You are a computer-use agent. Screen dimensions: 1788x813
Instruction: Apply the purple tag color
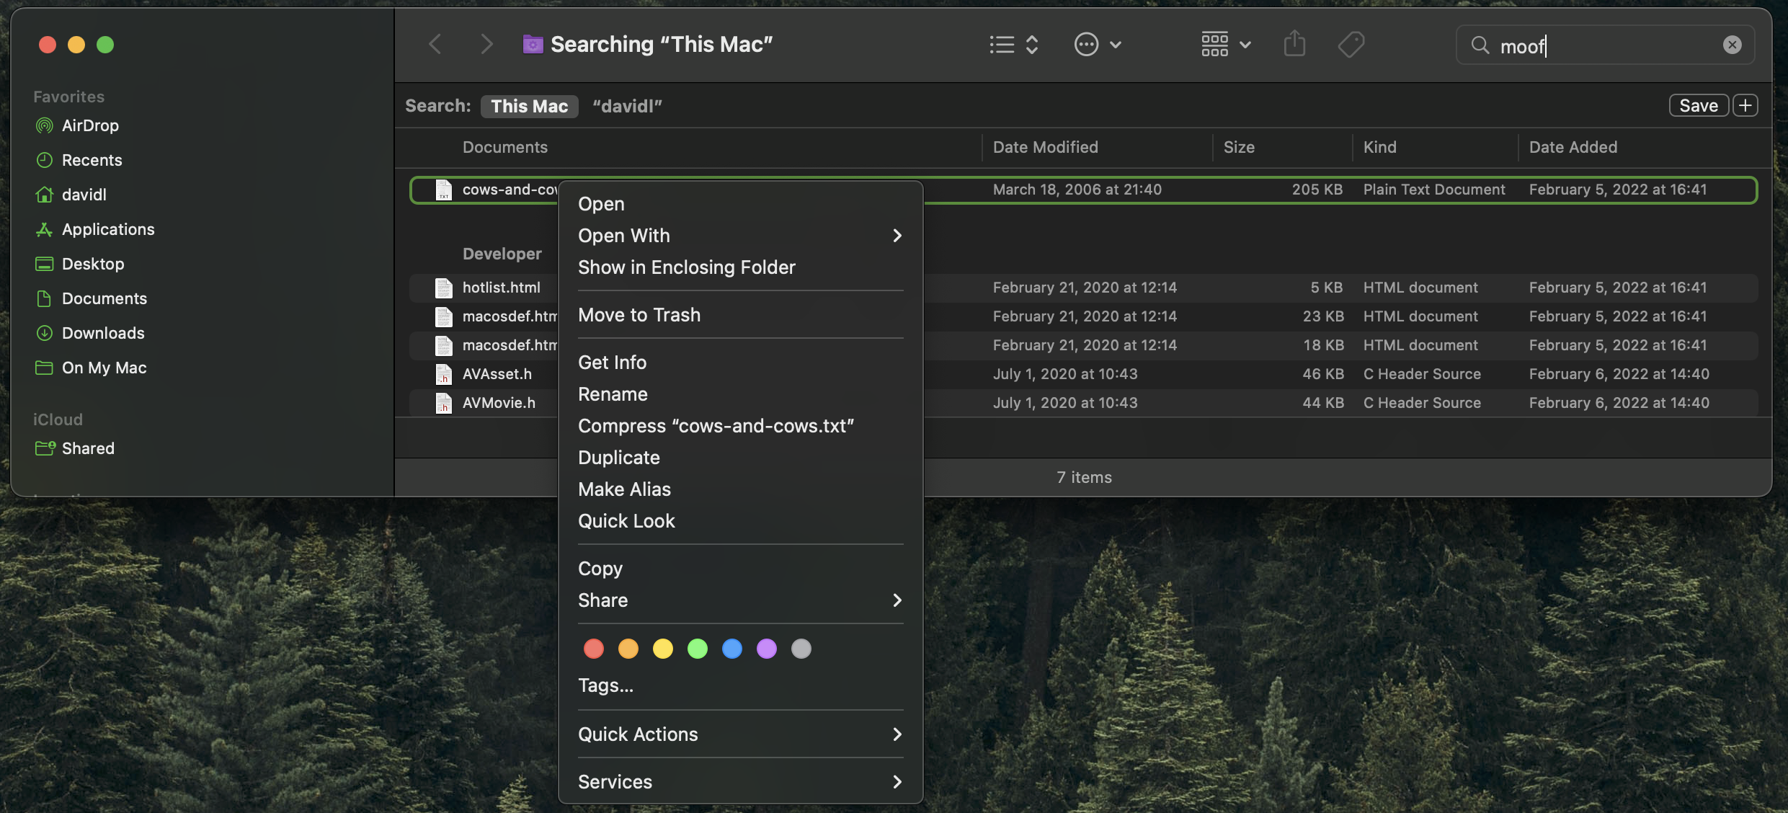click(766, 649)
